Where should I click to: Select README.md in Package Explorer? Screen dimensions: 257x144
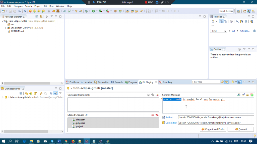tap(17, 31)
